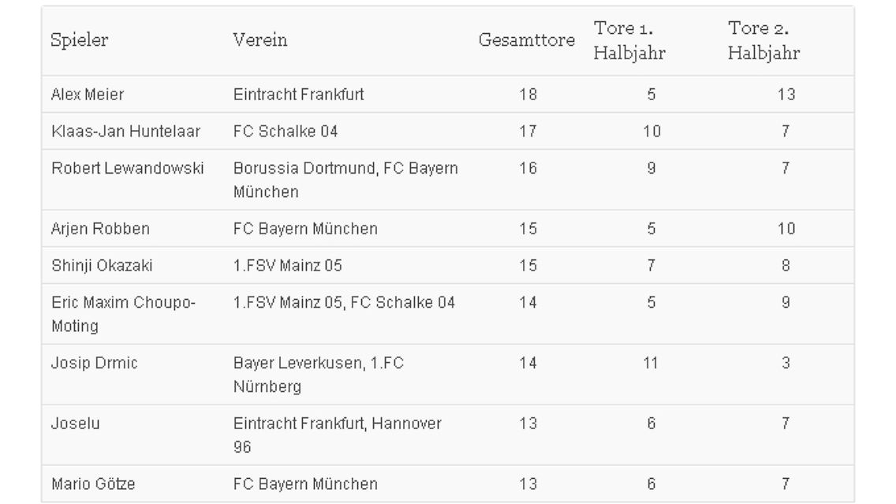Viewport: 896px width, 504px height.
Task: Select the Shinji Okazaki name cell
Action: [103, 266]
